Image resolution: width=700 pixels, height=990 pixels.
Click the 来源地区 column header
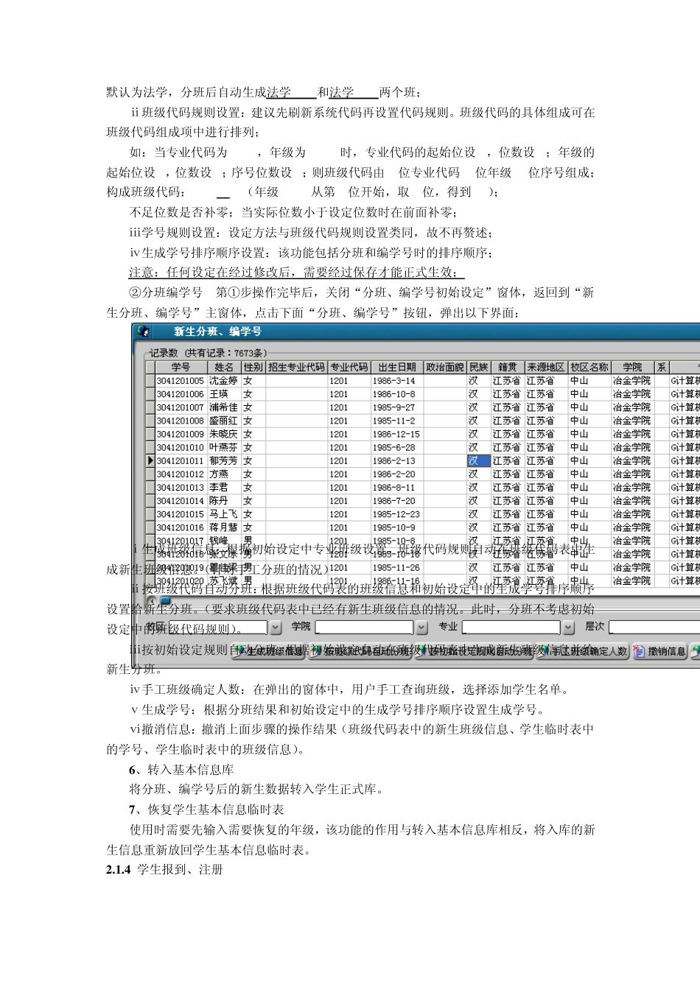[545, 367]
